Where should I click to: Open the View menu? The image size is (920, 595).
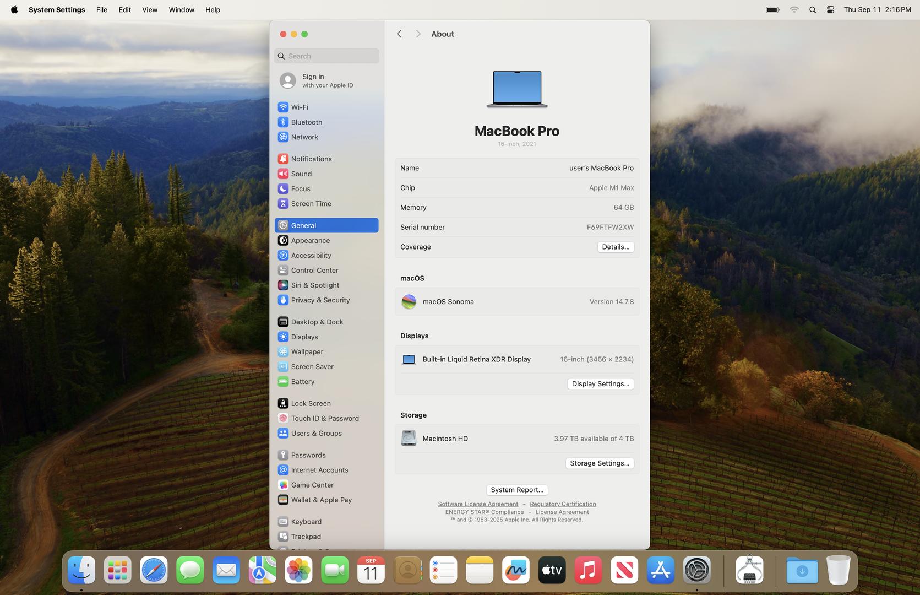pyautogui.click(x=150, y=9)
